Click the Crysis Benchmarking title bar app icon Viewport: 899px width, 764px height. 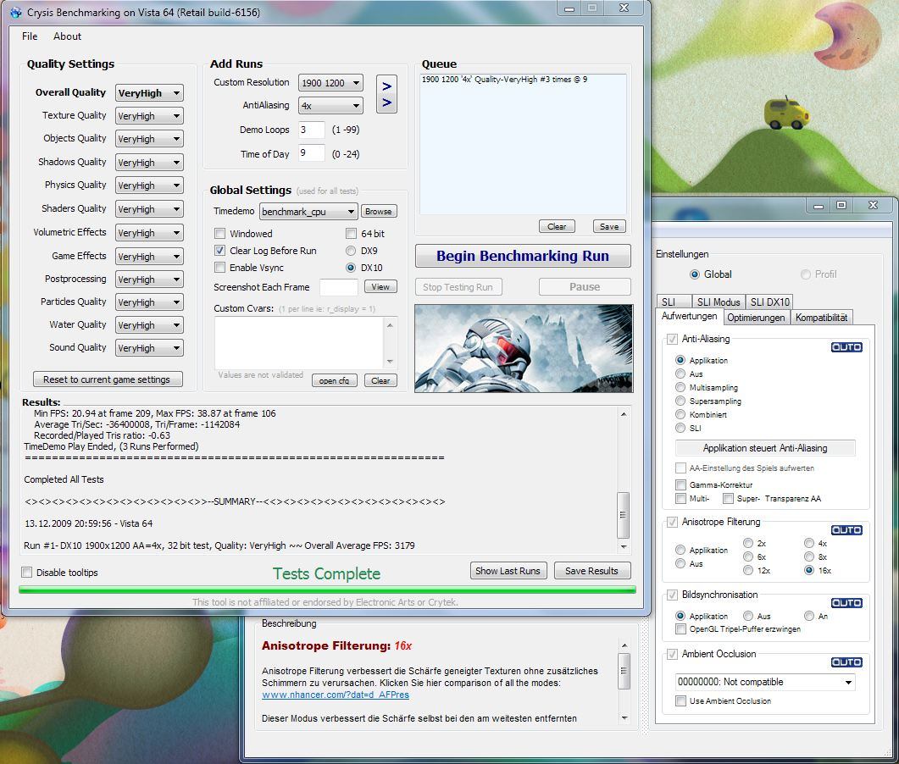tap(16, 12)
